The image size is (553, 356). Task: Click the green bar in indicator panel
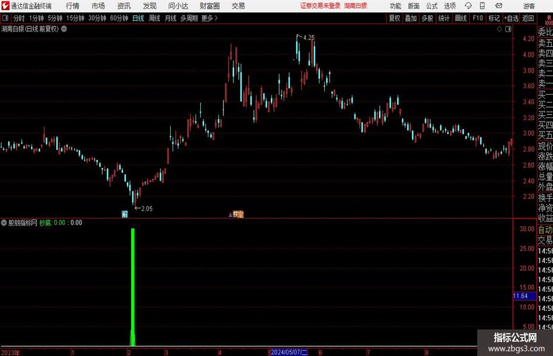(133, 287)
